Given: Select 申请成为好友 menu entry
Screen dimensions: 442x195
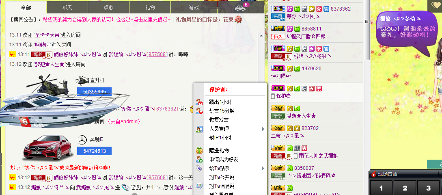Looking at the screenshot, I should [224, 159].
